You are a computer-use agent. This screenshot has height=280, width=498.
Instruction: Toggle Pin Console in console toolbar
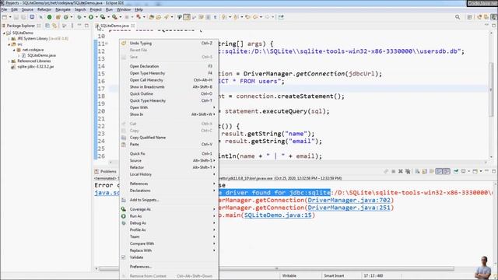[456, 171]
